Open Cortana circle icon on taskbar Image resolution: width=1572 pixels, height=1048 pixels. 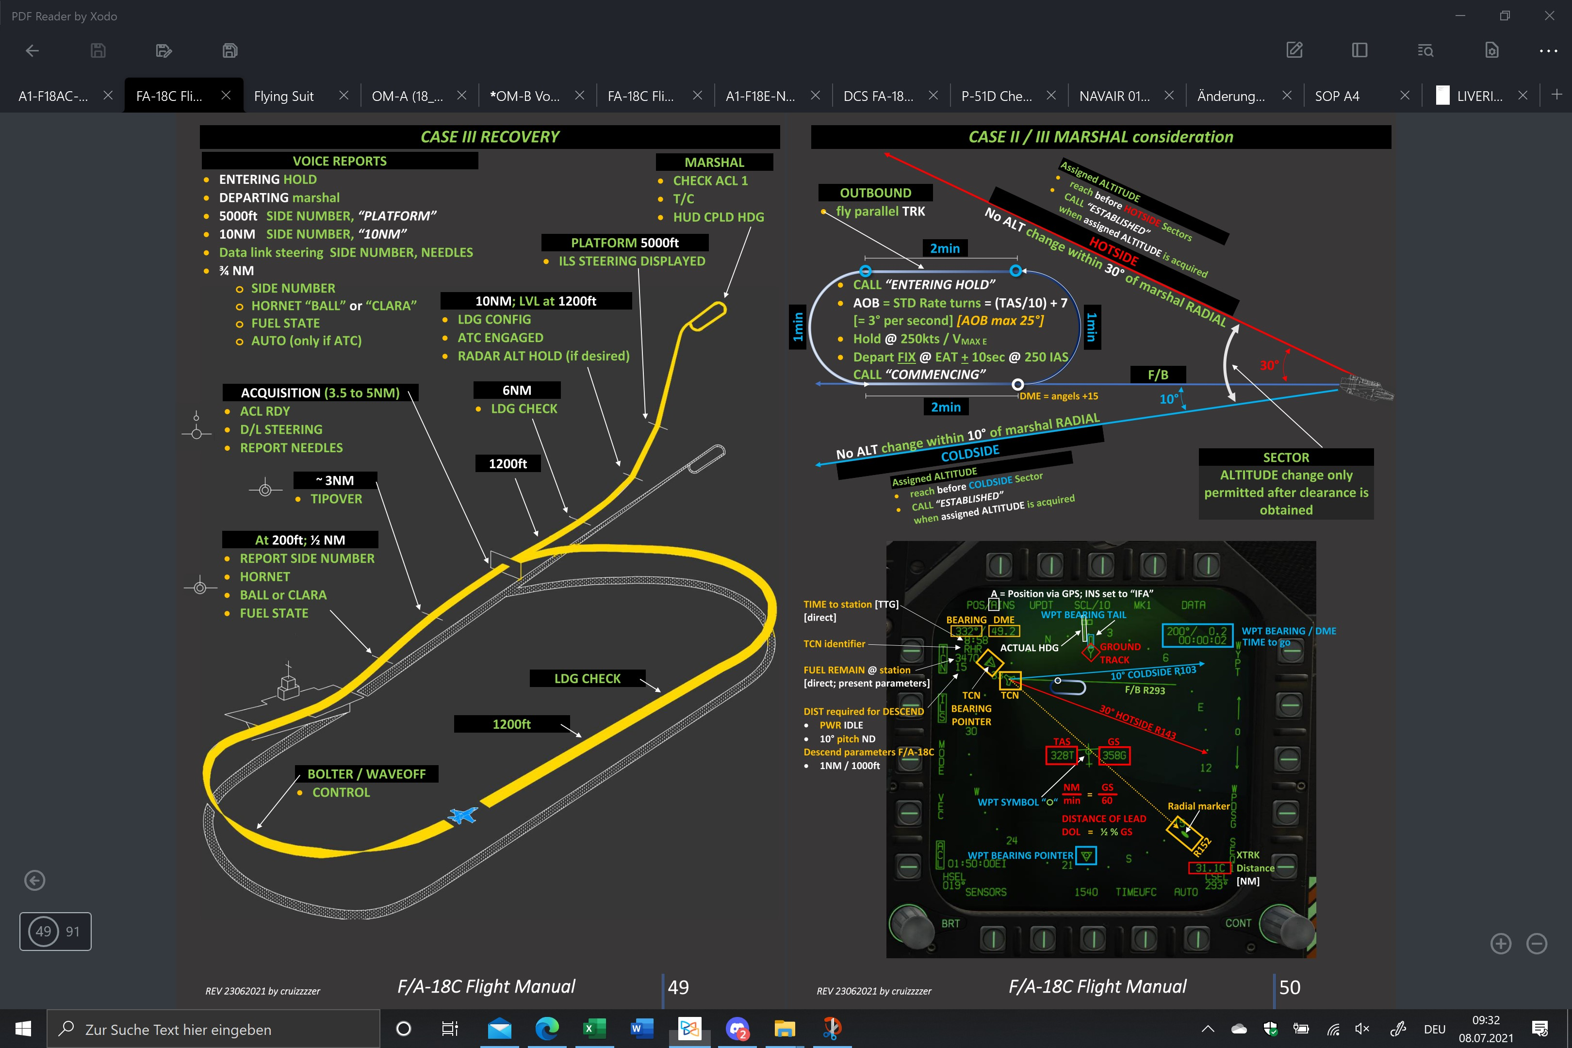(x=404, y=1029)
